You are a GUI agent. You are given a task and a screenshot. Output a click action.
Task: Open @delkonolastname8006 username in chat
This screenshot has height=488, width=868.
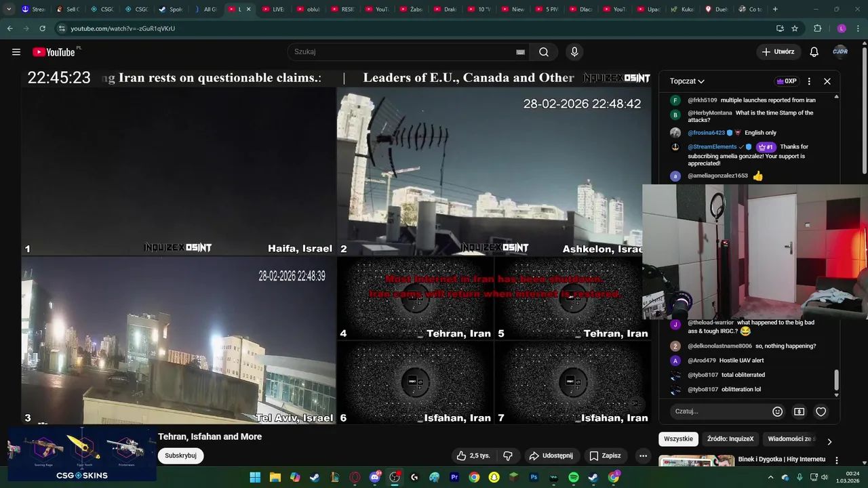pos(719,346)
